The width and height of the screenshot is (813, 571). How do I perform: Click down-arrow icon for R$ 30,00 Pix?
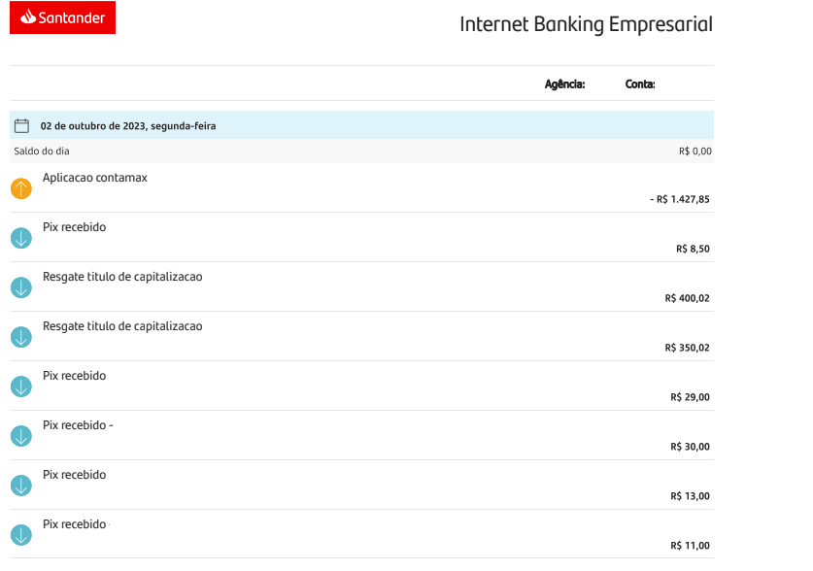coord(21,436)
